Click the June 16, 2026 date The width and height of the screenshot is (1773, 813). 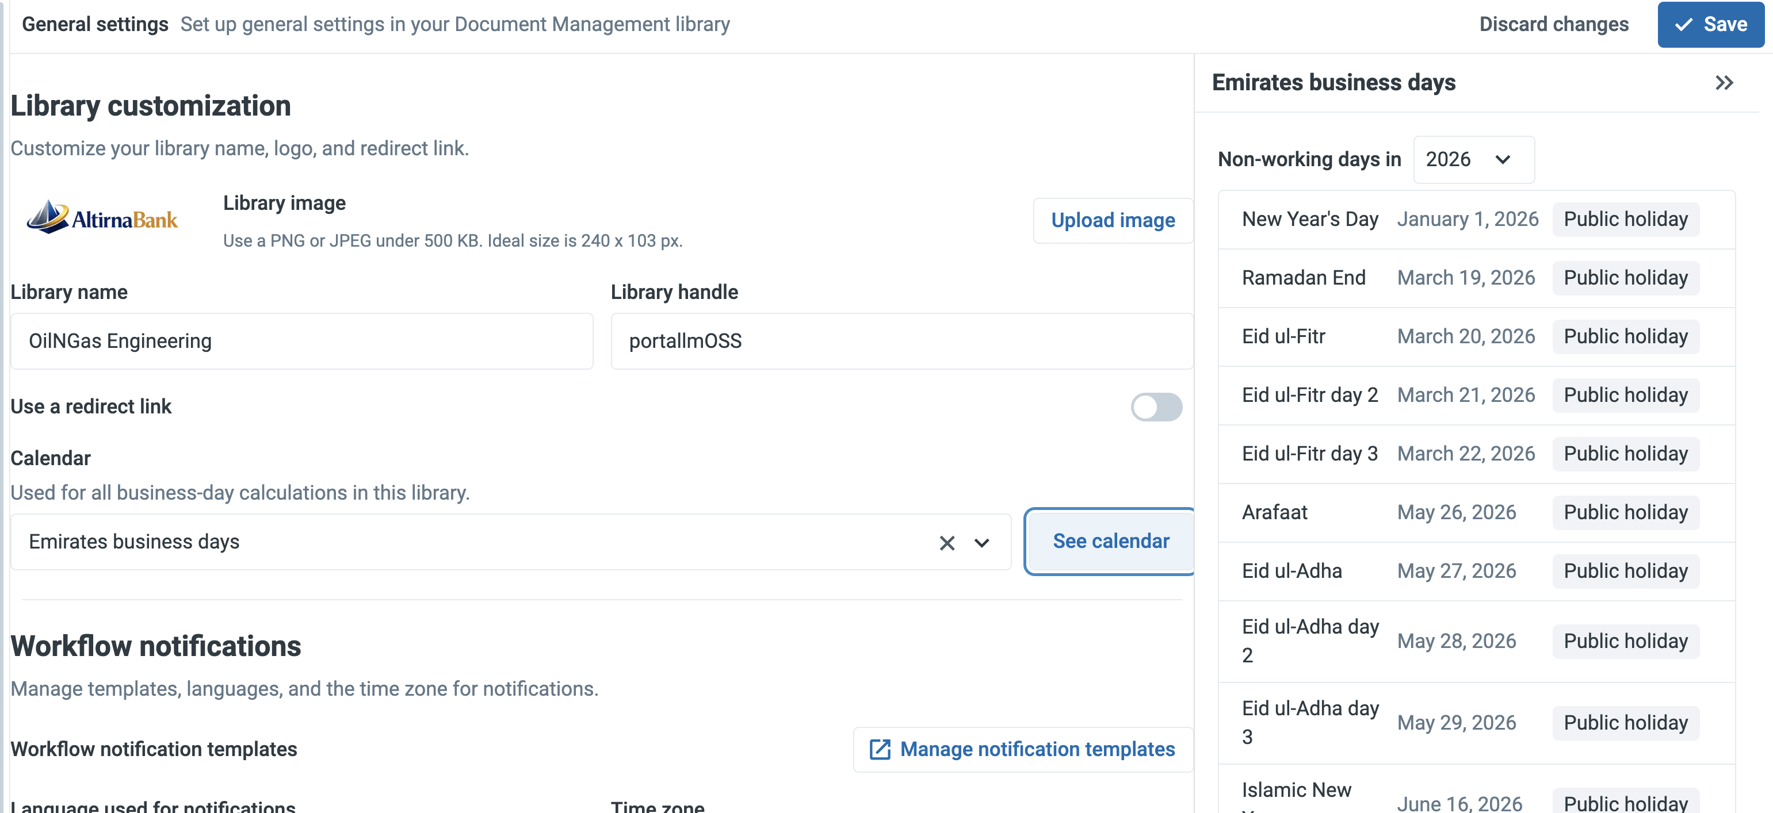click(x=1459, y=803)
